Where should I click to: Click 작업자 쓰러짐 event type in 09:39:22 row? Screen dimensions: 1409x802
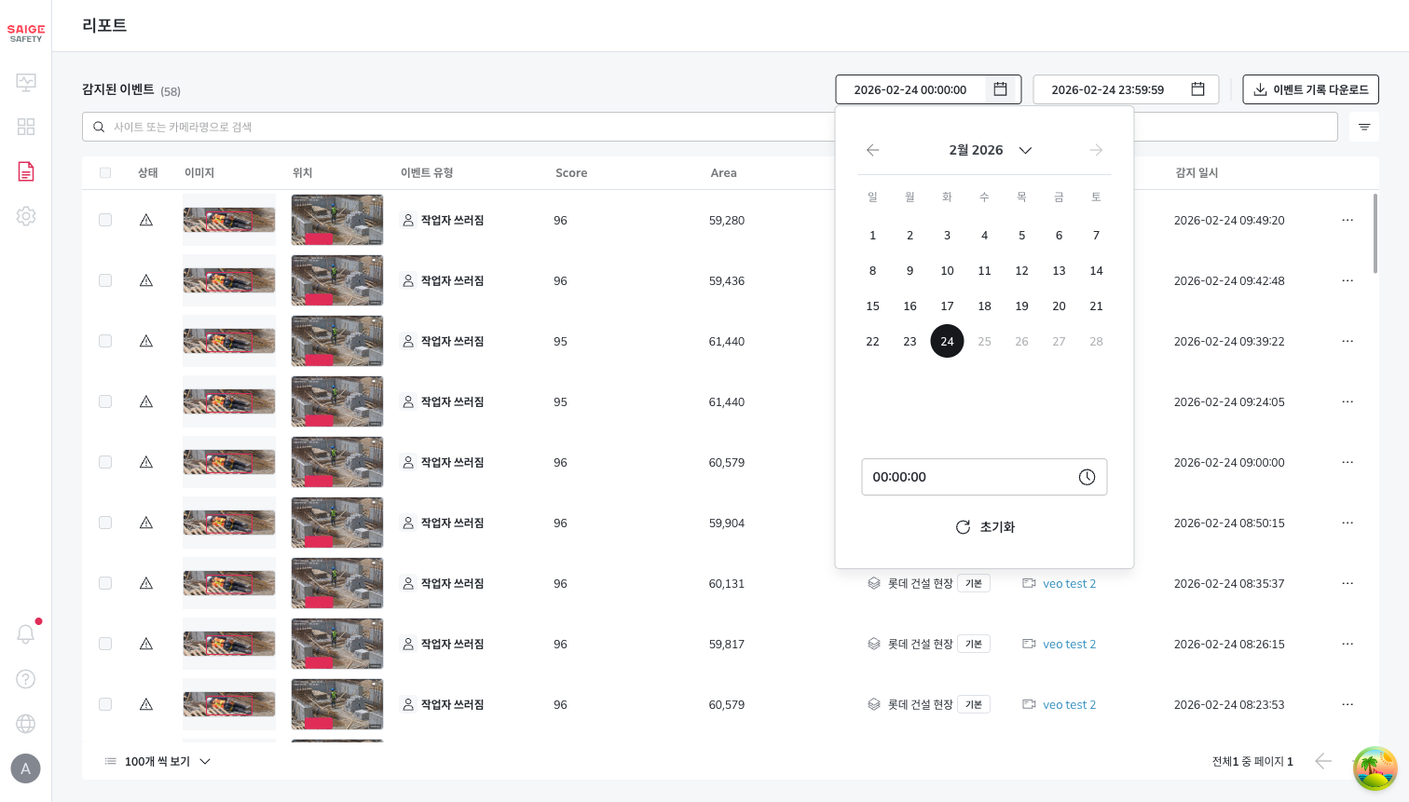[x=452, y=341]
